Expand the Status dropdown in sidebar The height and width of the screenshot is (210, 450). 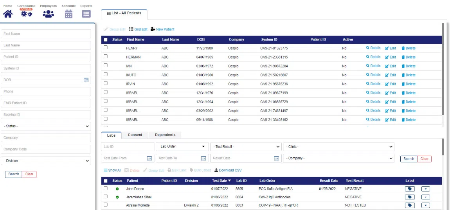[x=46, y=126]
